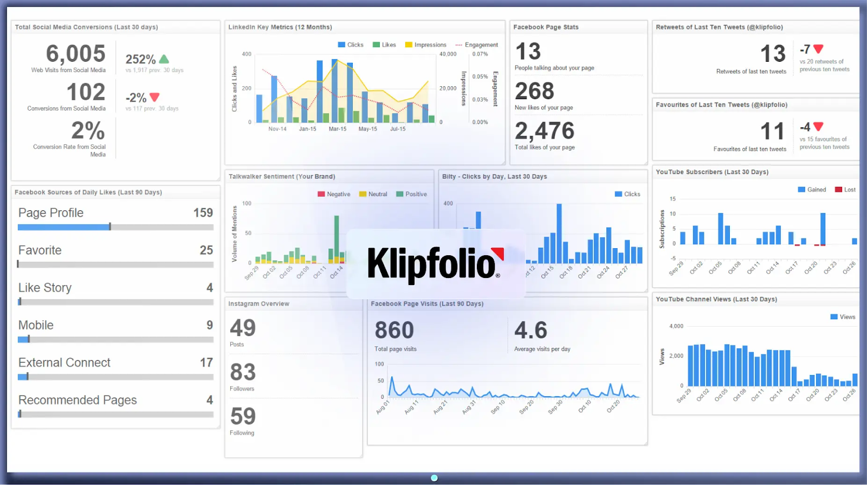This screenshot has width=867, height=485.
Task: Select the Facebook Page Visits (Last 90 Days) title
Action: click(427, 304)
